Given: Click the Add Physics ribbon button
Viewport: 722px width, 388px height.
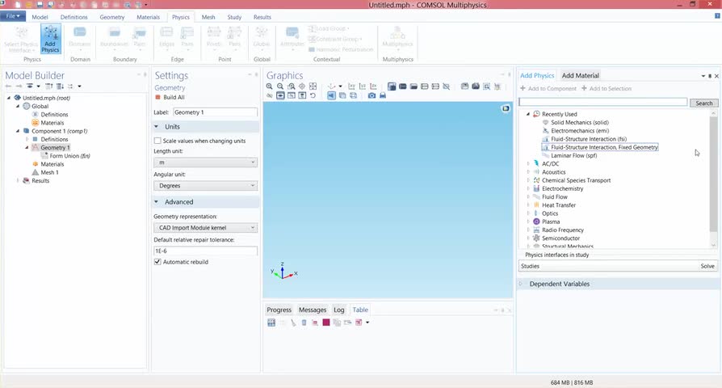Looking at the screenshot, I should click(50, 39).
